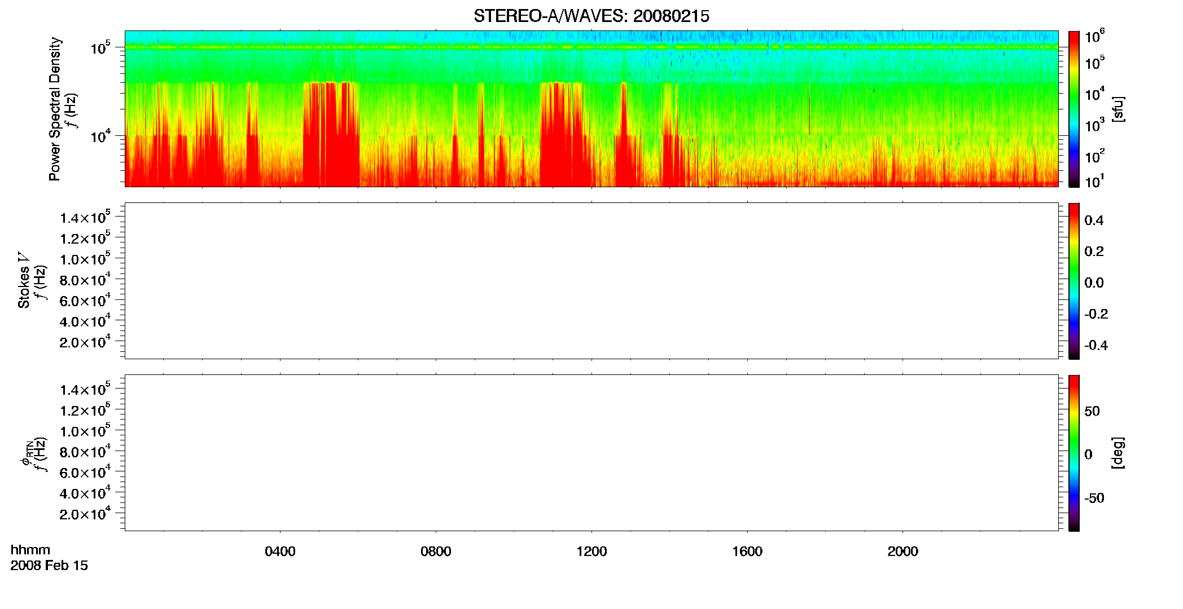
Task: Click the 50 label on the degrees colorbar
Action: pyautogui.click(x=1092, y=411)
